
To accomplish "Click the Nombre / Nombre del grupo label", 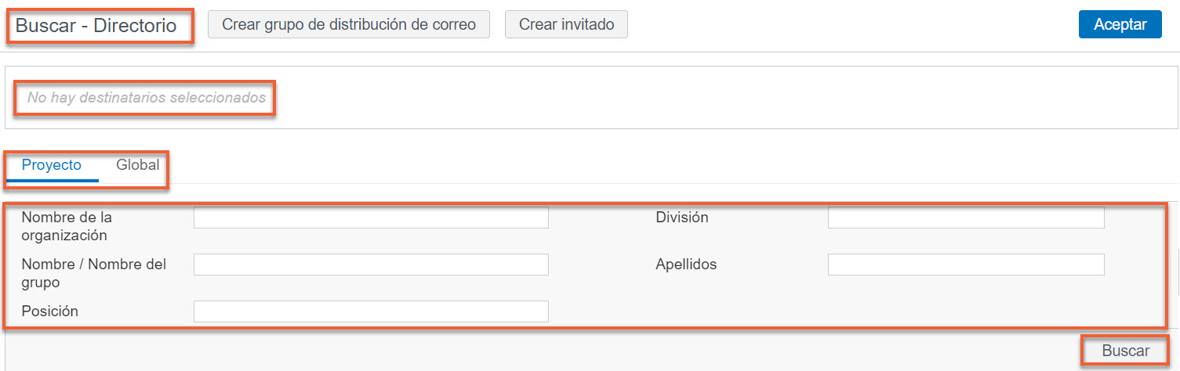I will point(94,273).
